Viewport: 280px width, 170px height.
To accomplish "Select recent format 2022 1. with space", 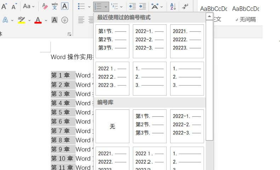I will [x=112, y=79].
